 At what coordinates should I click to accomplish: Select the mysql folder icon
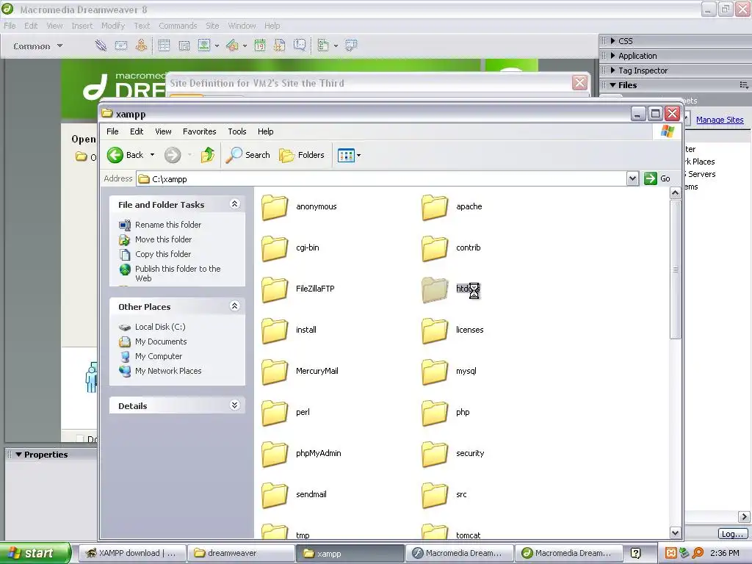click(435, 372)
